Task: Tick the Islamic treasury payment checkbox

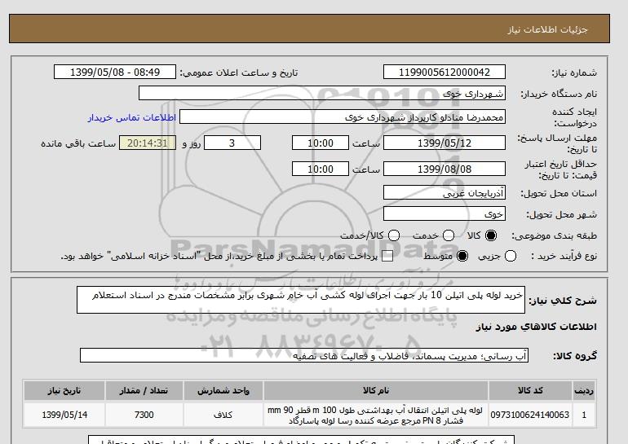Action: pyautogui.click(x=387, y=257)
